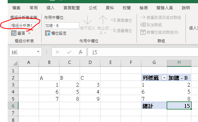Open 欄位設定 field settings
The image size is (198, 122).
coord(56,33)
